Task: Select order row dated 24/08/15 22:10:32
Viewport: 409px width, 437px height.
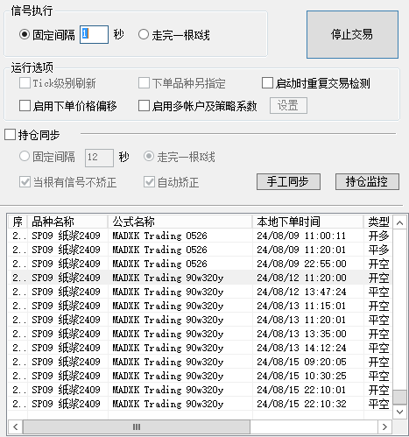Action: click(201, 404)
